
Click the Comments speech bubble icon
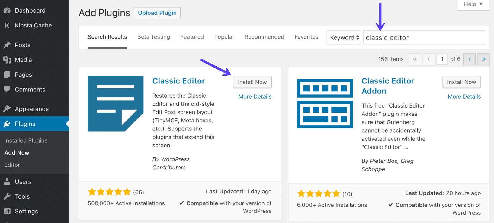7,89
